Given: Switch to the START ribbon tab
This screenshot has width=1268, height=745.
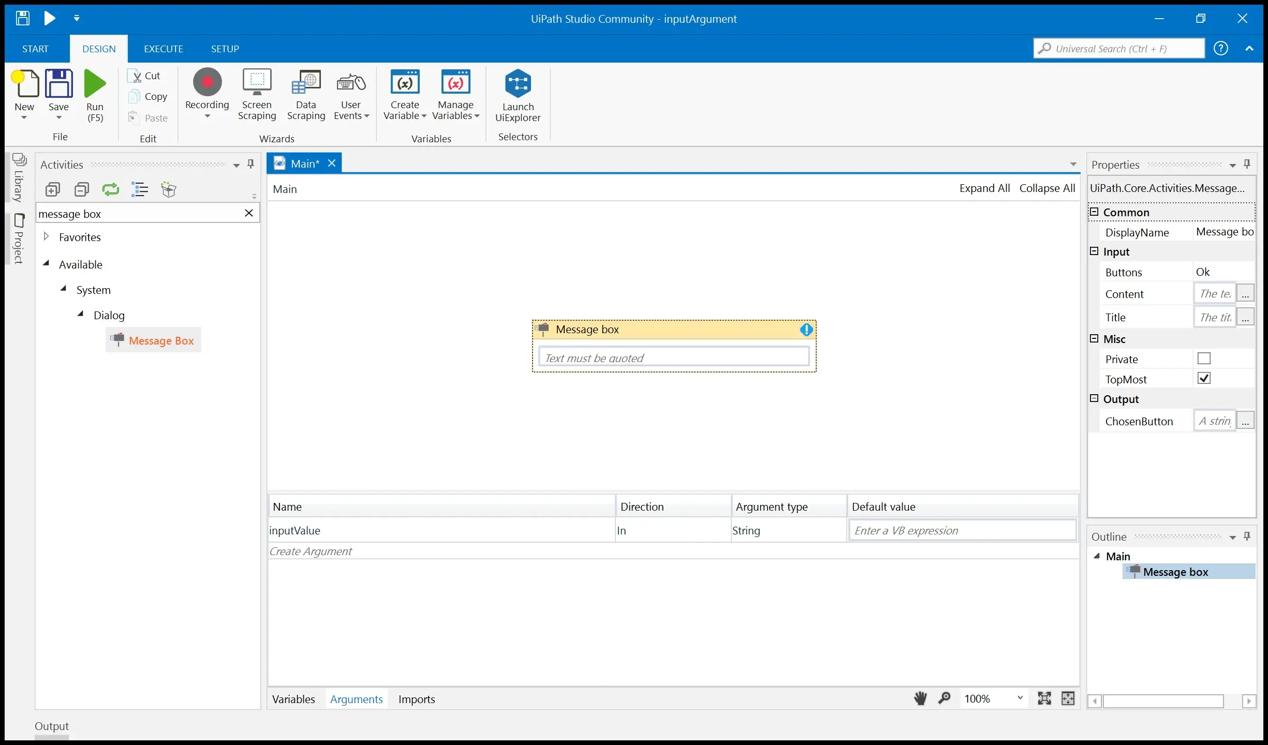Looking at the screenshot, I should click(35, 49).
